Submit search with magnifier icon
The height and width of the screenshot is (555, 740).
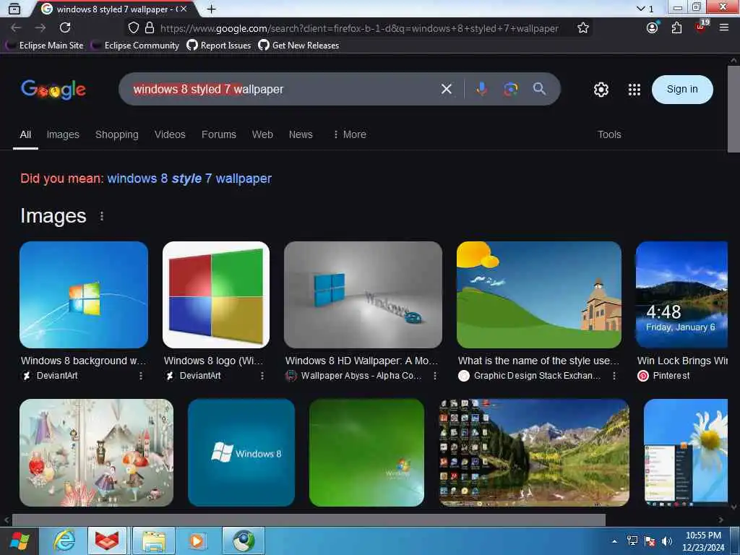pyautogui.click(x=539, y=89)
